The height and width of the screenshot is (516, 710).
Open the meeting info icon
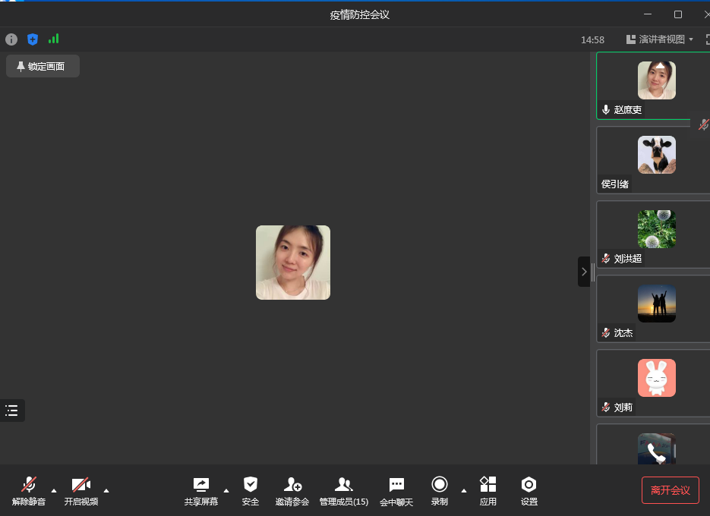pyautogui.click(x=11, y=39)
